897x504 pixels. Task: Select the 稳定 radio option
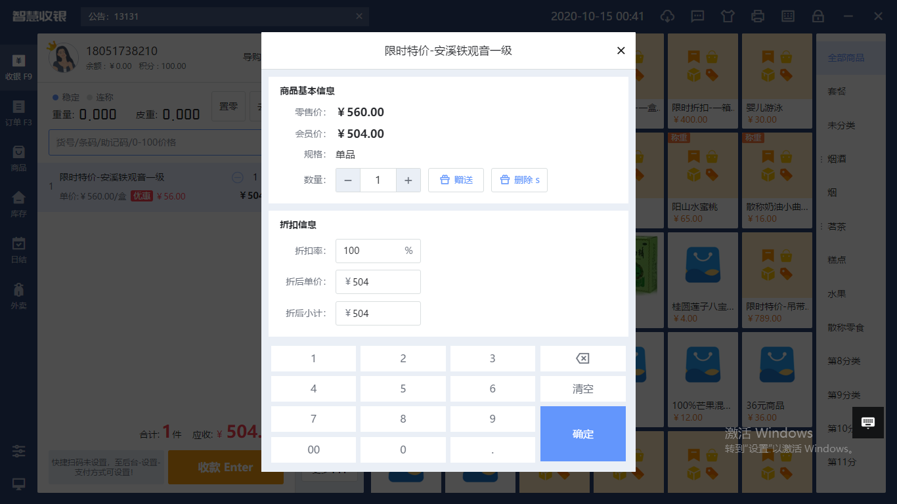pos(57,97)
